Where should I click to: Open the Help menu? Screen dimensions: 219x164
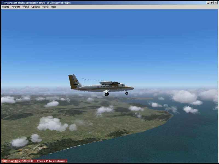point(53,7)
